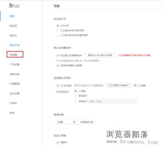Open the 地址栏 settings section
The image size is (162, 146).
(x=13, y=35)
